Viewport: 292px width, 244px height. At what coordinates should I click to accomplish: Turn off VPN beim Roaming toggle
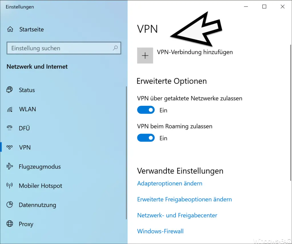(146, 138)
